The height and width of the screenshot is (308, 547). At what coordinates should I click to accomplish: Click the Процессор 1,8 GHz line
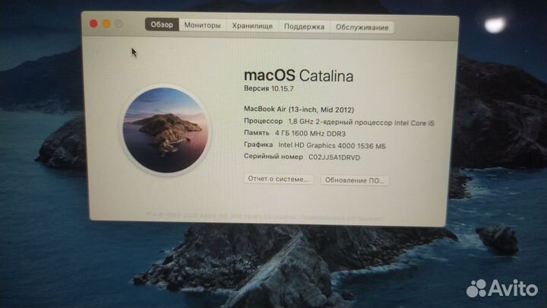click(x=339, y=122)
